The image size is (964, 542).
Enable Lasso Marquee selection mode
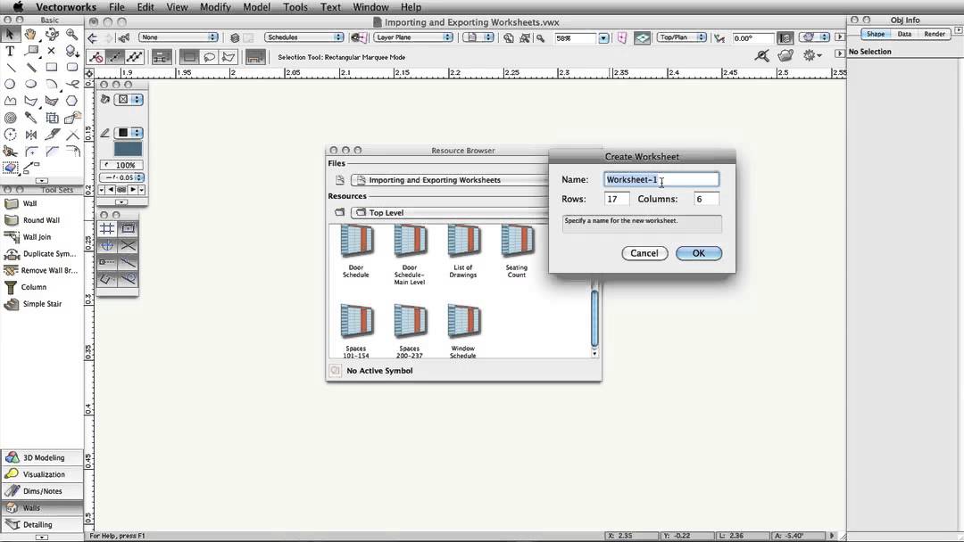pyautogui.click(x=209, y=57)
